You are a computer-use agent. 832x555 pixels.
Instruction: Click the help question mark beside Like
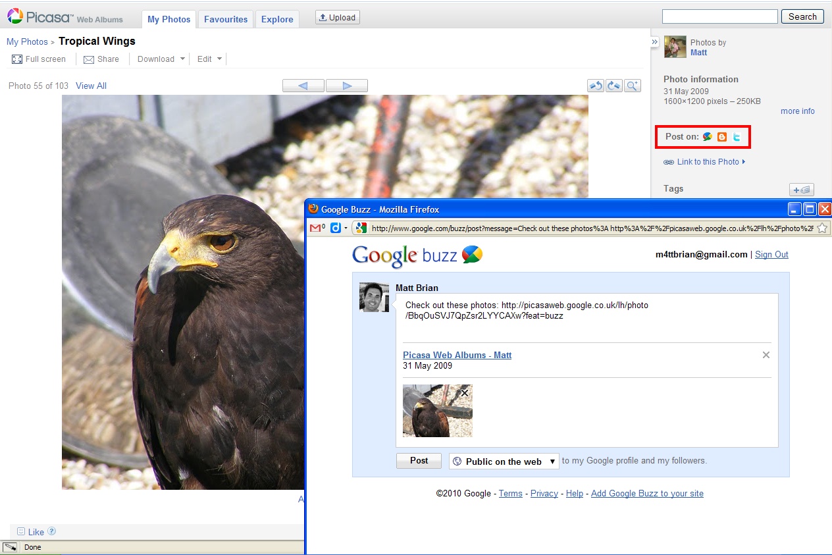(x=52, y=531)
